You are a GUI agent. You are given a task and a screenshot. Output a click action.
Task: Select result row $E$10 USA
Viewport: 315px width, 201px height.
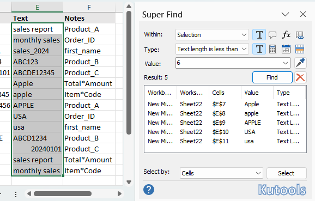click(x=225, y=132)
